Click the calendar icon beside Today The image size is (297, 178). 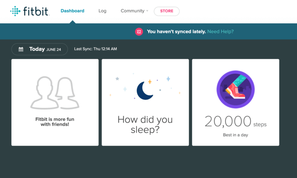click(21, 49)
